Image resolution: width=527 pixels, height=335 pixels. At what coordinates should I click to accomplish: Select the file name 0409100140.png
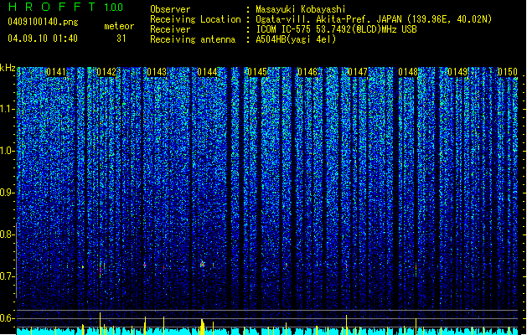tap(43, 22)
